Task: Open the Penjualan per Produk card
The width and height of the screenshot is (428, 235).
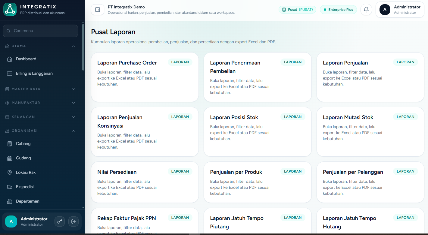Action: pyautogui.click(x=258, y=182)
